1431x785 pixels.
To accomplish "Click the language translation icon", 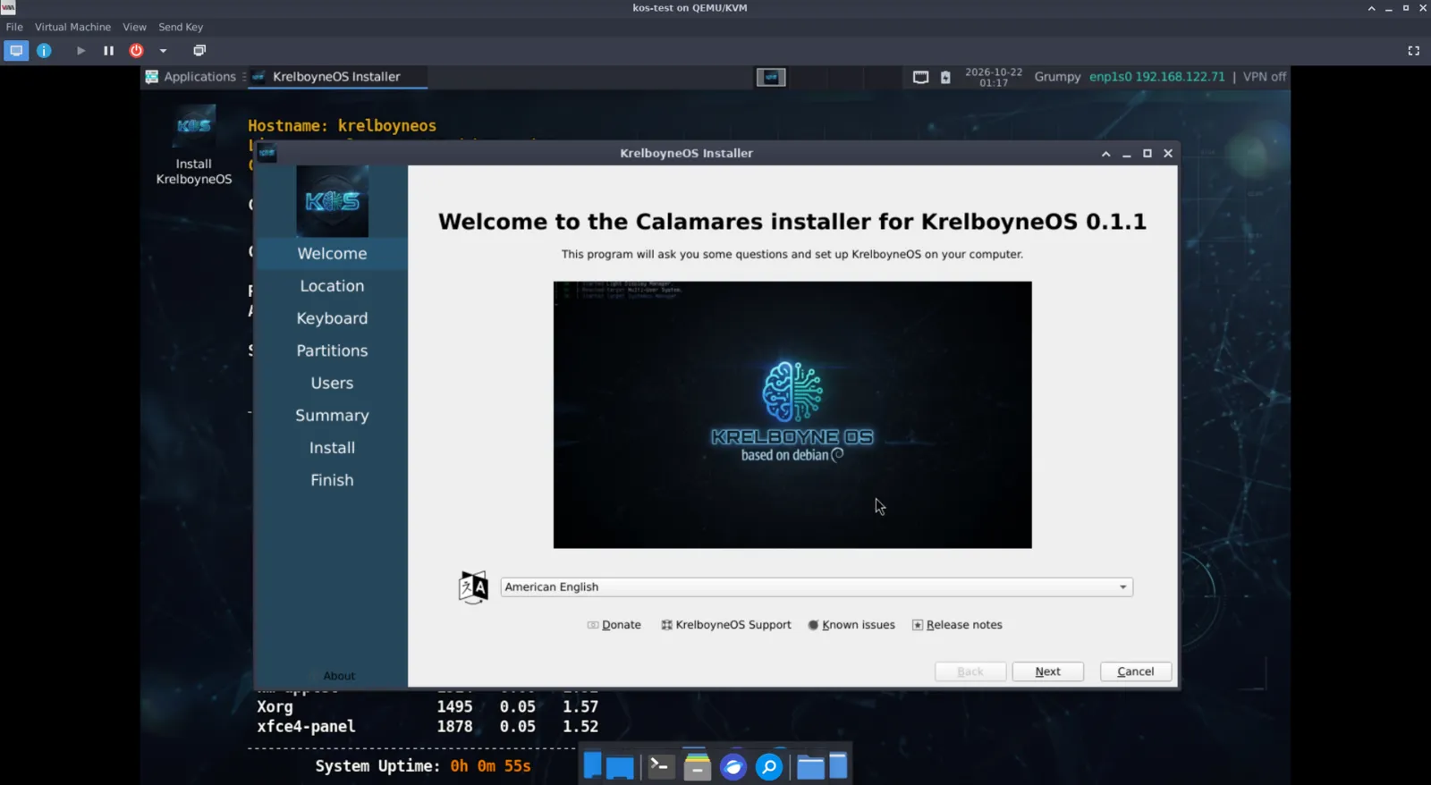I will click(x=473, y=587).
